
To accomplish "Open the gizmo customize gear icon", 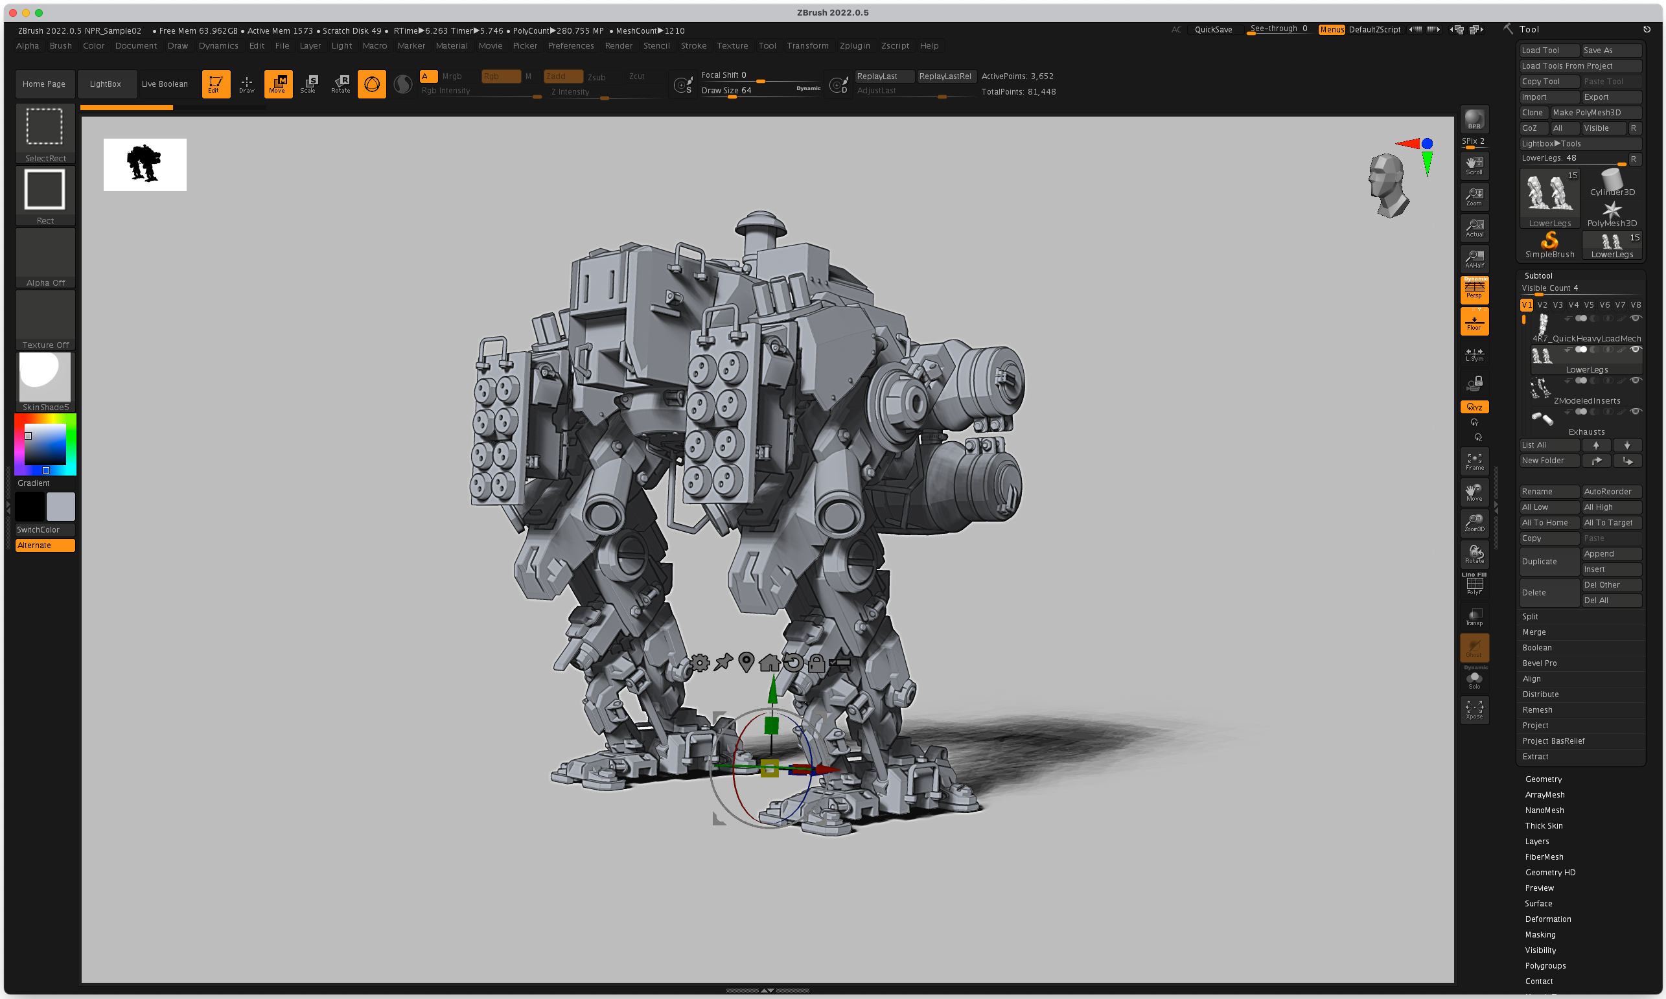I will click(x=699, y=663).
